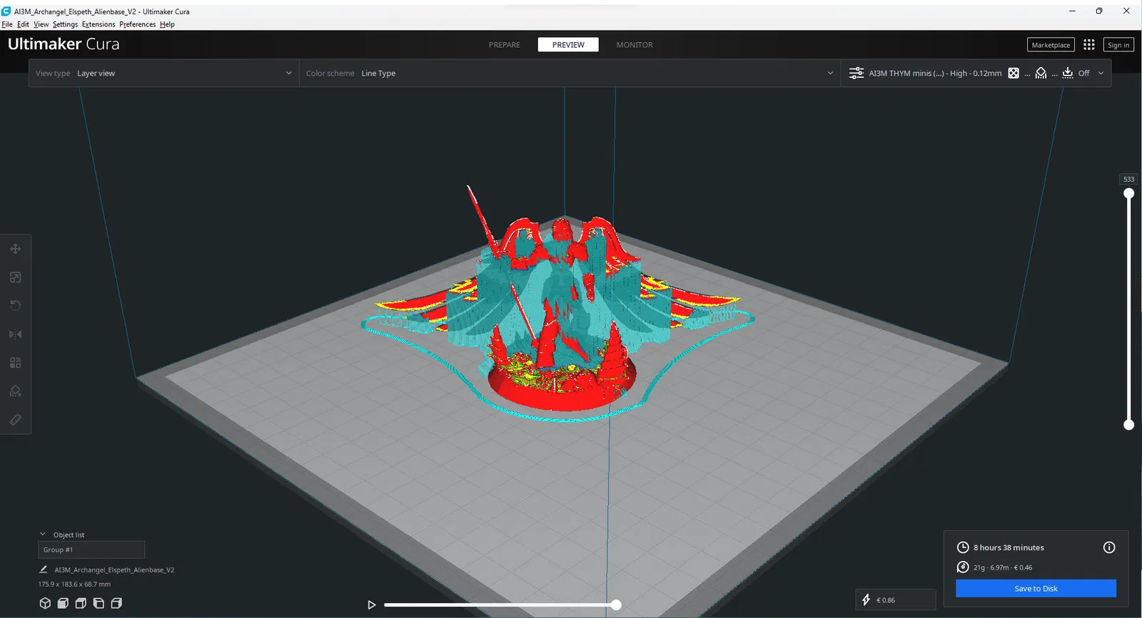Viewport: 1142px width, 618px height.
Task: Click the print settings sliders icon
Action: tap(856, 73)
